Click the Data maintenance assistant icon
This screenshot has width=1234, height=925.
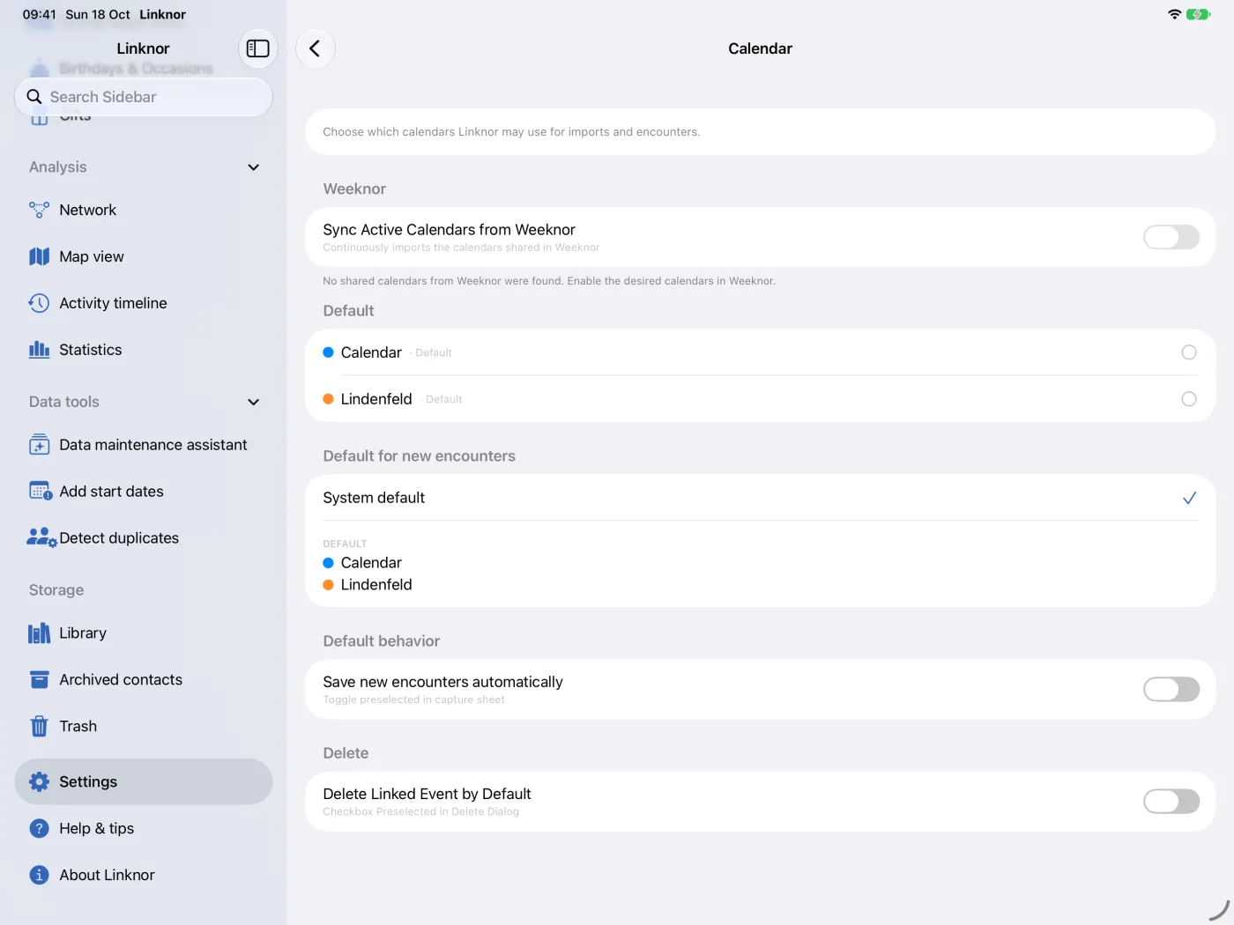point(39,445)
